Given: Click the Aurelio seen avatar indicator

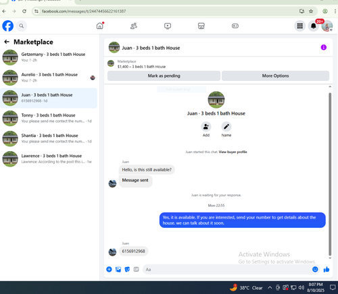Looking at the screenshot, I should pos(93,78).
